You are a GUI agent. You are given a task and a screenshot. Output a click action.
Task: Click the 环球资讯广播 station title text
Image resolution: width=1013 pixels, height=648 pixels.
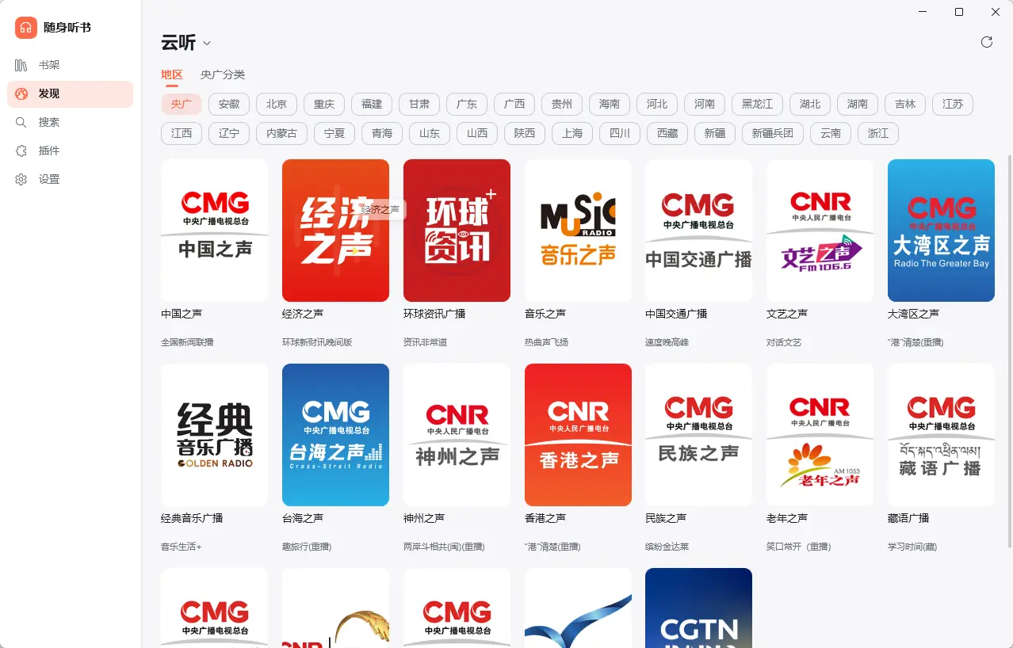tap(434, 314)
